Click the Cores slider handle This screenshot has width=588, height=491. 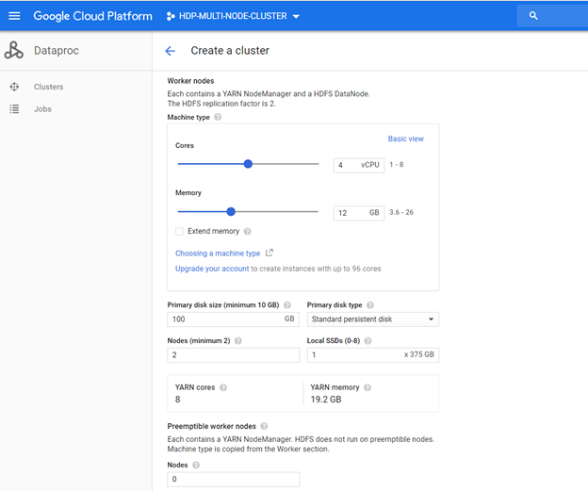pyautogui.click(x=248, y=164)
